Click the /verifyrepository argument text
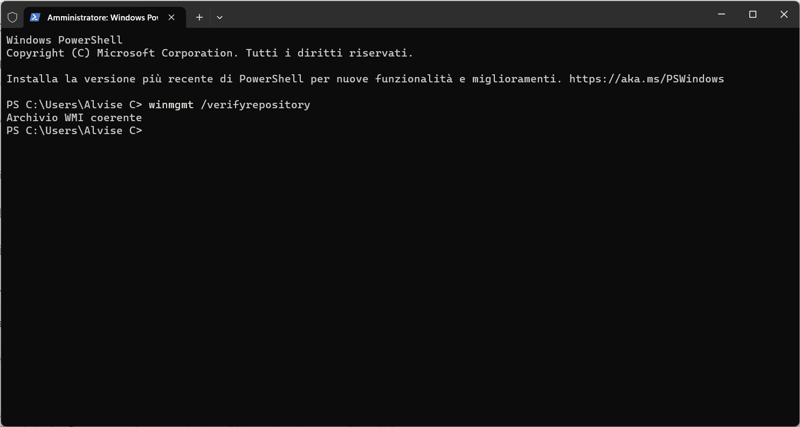Image resolution: width=800 pixels, height=427 pixels. click(255, 105)
